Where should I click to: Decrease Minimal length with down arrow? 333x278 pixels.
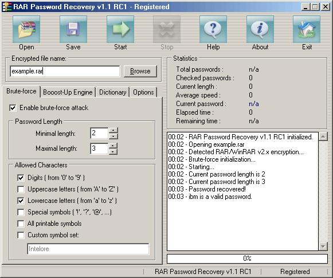[x=113, y=136]
